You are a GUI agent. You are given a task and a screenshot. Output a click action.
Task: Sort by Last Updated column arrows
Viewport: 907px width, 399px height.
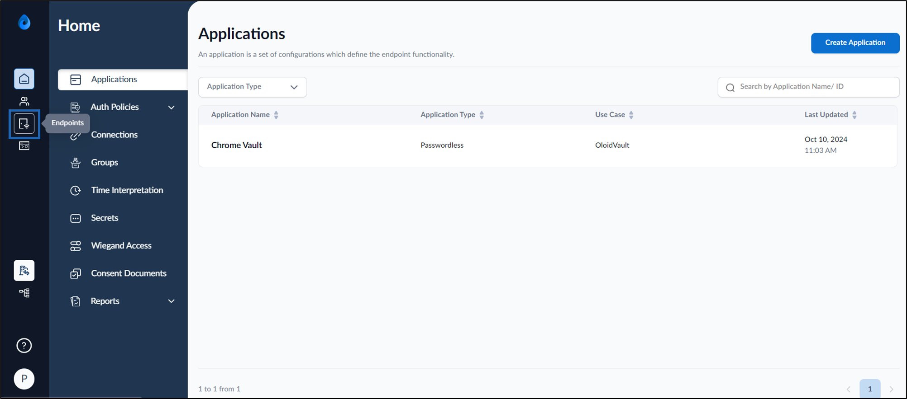click(x=854, y=115)
